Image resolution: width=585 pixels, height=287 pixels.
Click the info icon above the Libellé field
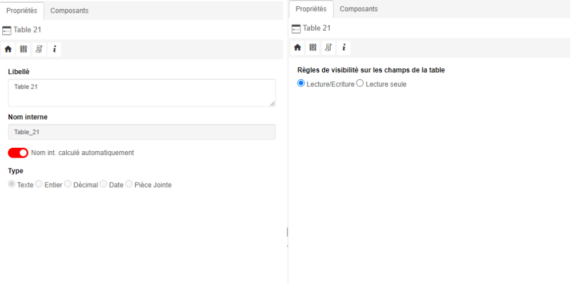click(x=54, y=50)
